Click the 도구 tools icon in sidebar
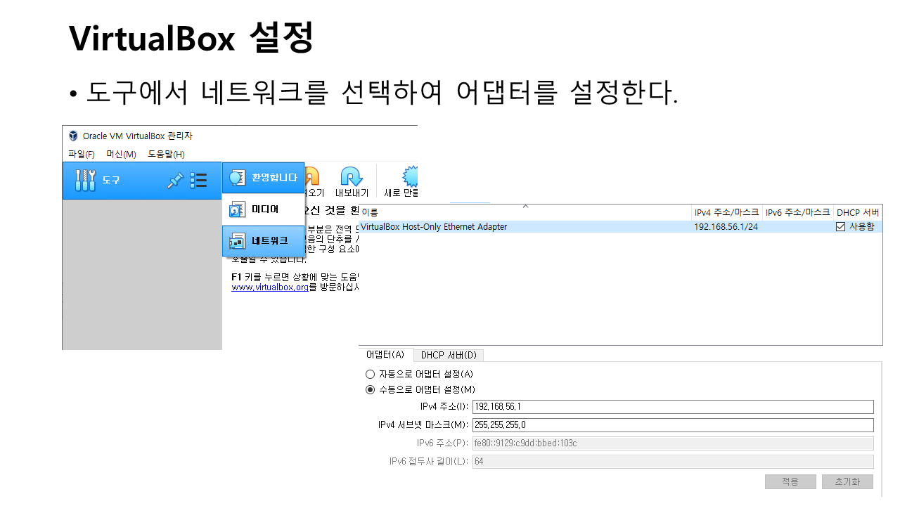This screenshot has height=506, width=900. [x=85, y=181]
